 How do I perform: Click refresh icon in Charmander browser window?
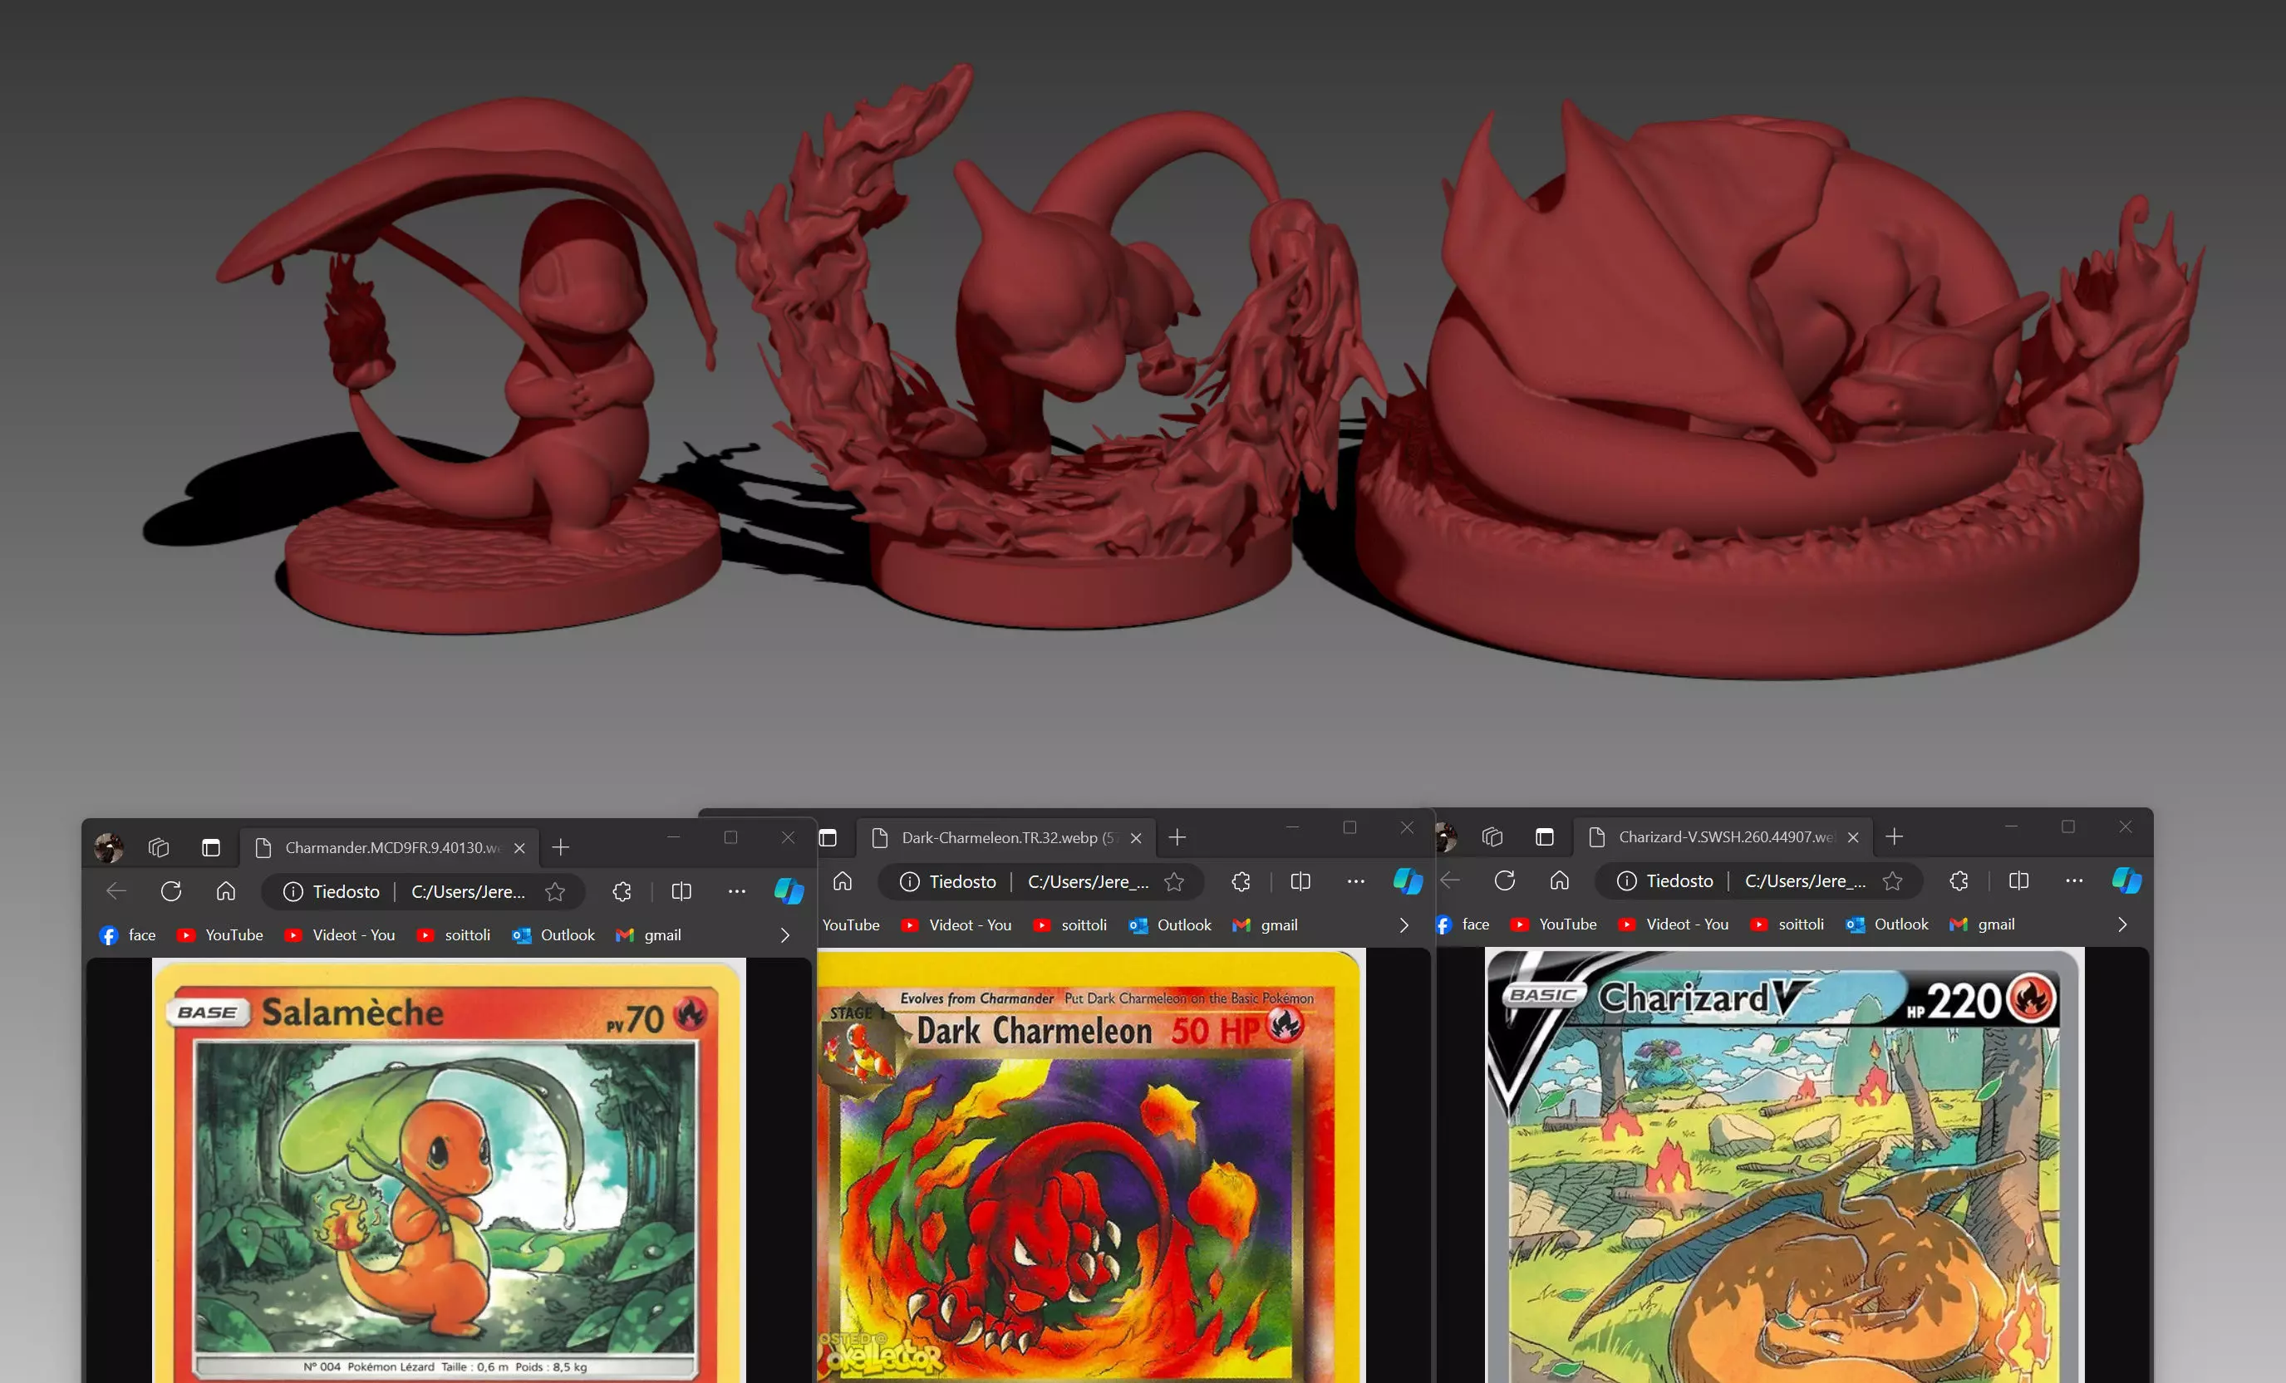[170, 891]
